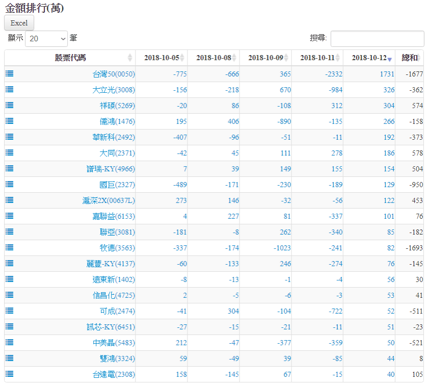Open list icon in 雙鴻(3324) row
This screenshot has width=428, height=385.
tap(10, 358)
